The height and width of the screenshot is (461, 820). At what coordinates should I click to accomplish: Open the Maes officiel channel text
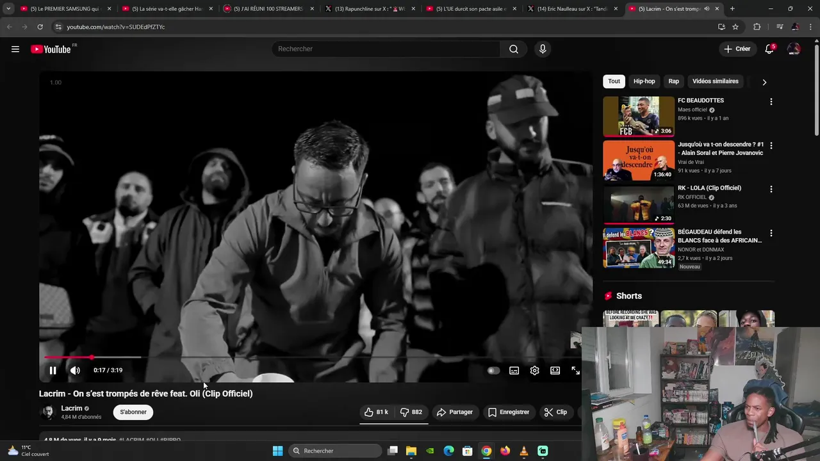(693, 109)
